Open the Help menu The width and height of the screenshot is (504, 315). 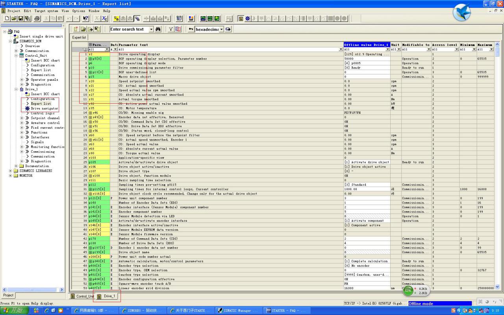[106, 11]
